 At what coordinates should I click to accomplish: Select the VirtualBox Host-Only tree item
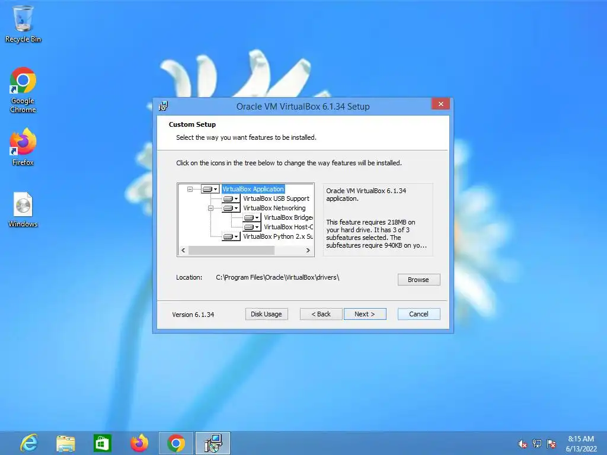(x=289, y=227)
